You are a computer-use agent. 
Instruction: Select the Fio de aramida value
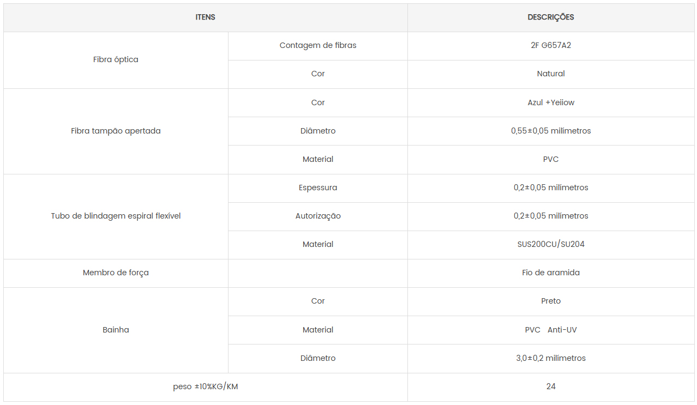(x=551, y=273)
